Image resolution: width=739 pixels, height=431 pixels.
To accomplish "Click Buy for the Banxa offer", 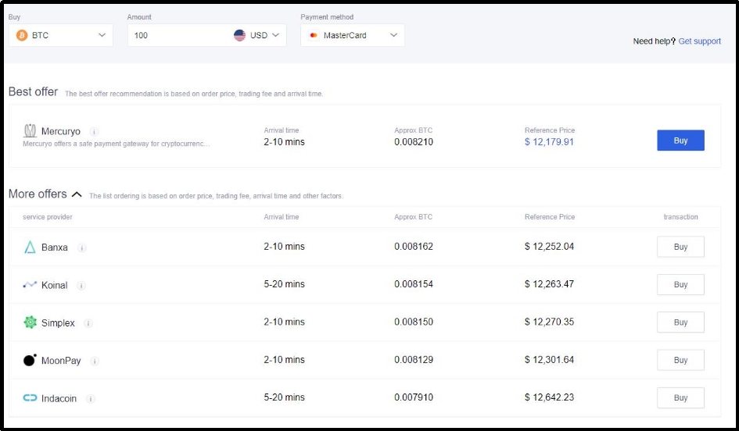I will click(x=680, y=247).
